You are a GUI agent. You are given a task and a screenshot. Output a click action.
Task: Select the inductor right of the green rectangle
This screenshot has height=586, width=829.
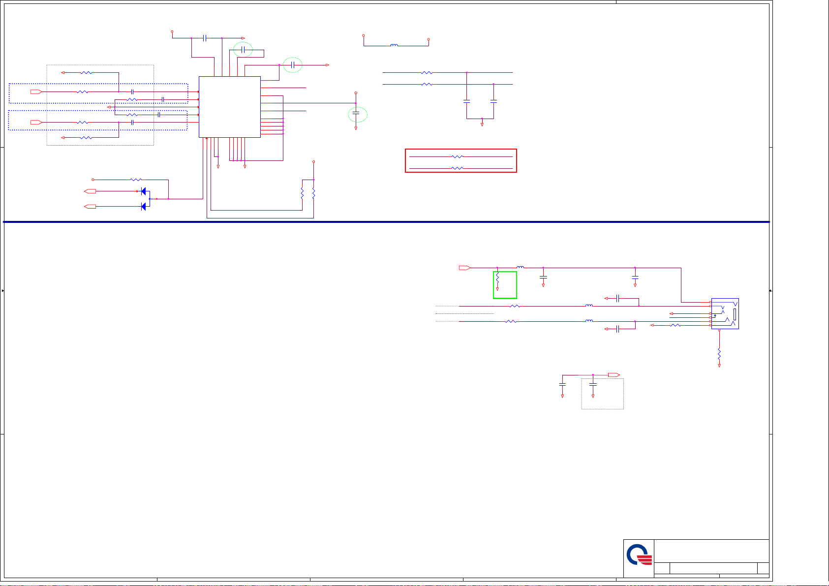pyautogui.click(x=520, y=267)
